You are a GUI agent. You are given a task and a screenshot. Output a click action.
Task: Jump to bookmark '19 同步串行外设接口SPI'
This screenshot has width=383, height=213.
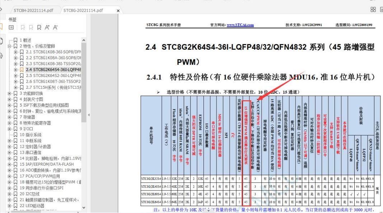tap(41, 188)
